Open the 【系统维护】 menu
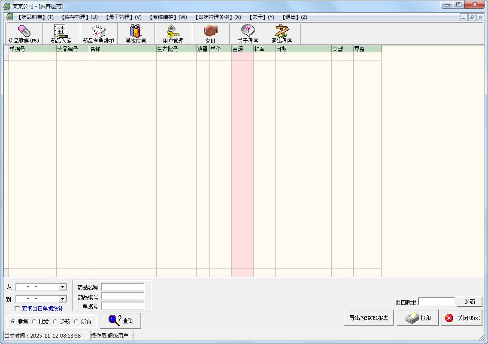The image size is (488, 344). tap(168, 17)
